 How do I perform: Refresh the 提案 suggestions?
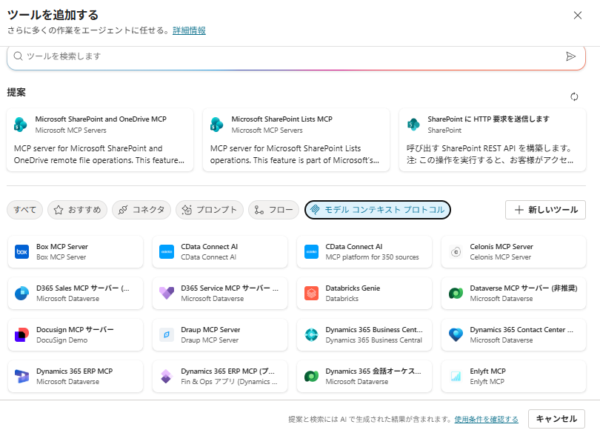pos(574,97)
